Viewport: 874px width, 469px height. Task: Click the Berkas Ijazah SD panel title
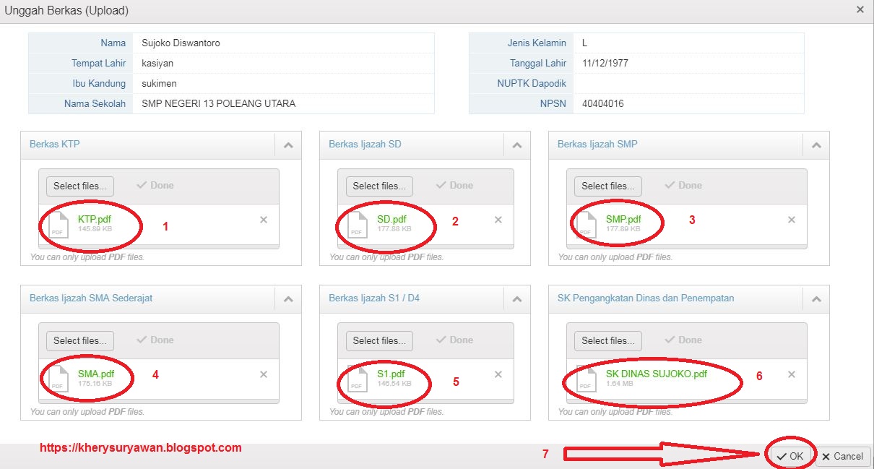coord(365,144)
